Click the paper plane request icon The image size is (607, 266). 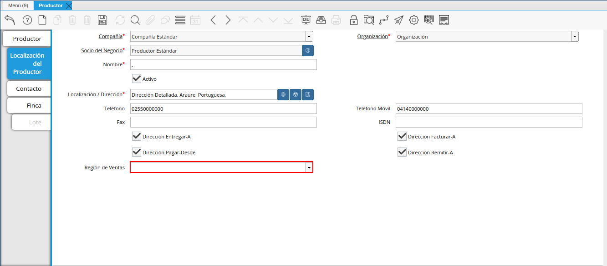click(399, 20)
